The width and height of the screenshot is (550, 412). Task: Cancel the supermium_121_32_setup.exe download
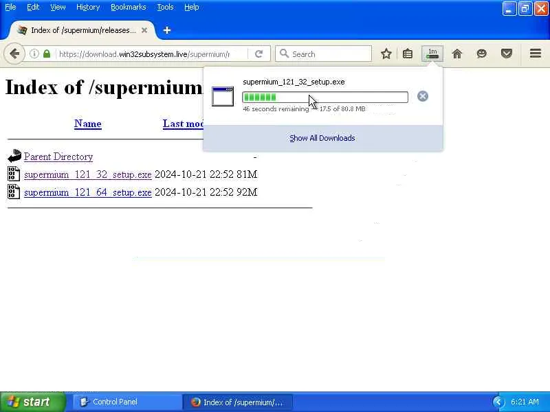pos(423,96)
